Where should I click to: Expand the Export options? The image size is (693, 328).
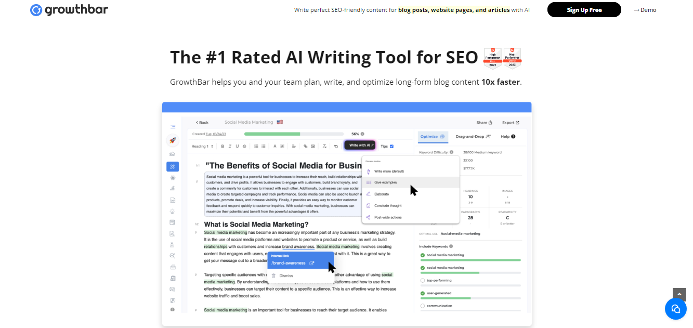click(510, 123)
